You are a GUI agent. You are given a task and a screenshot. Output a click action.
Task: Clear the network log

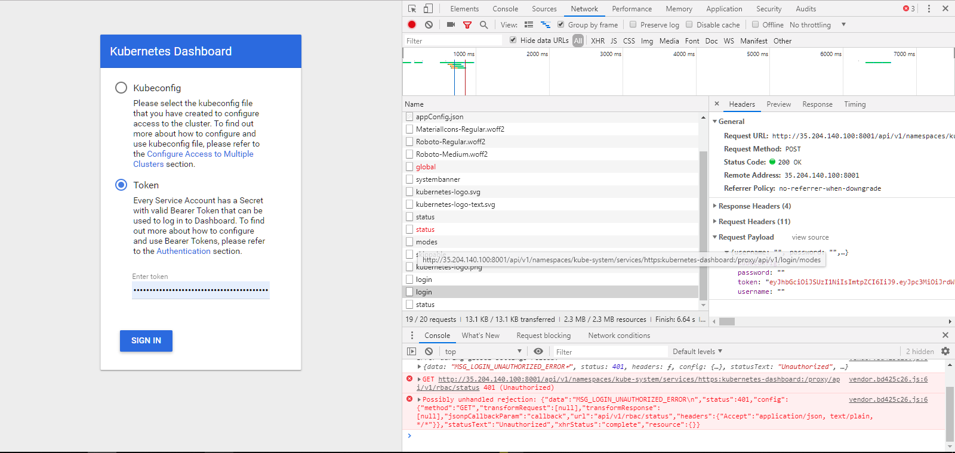click(429, 24)
